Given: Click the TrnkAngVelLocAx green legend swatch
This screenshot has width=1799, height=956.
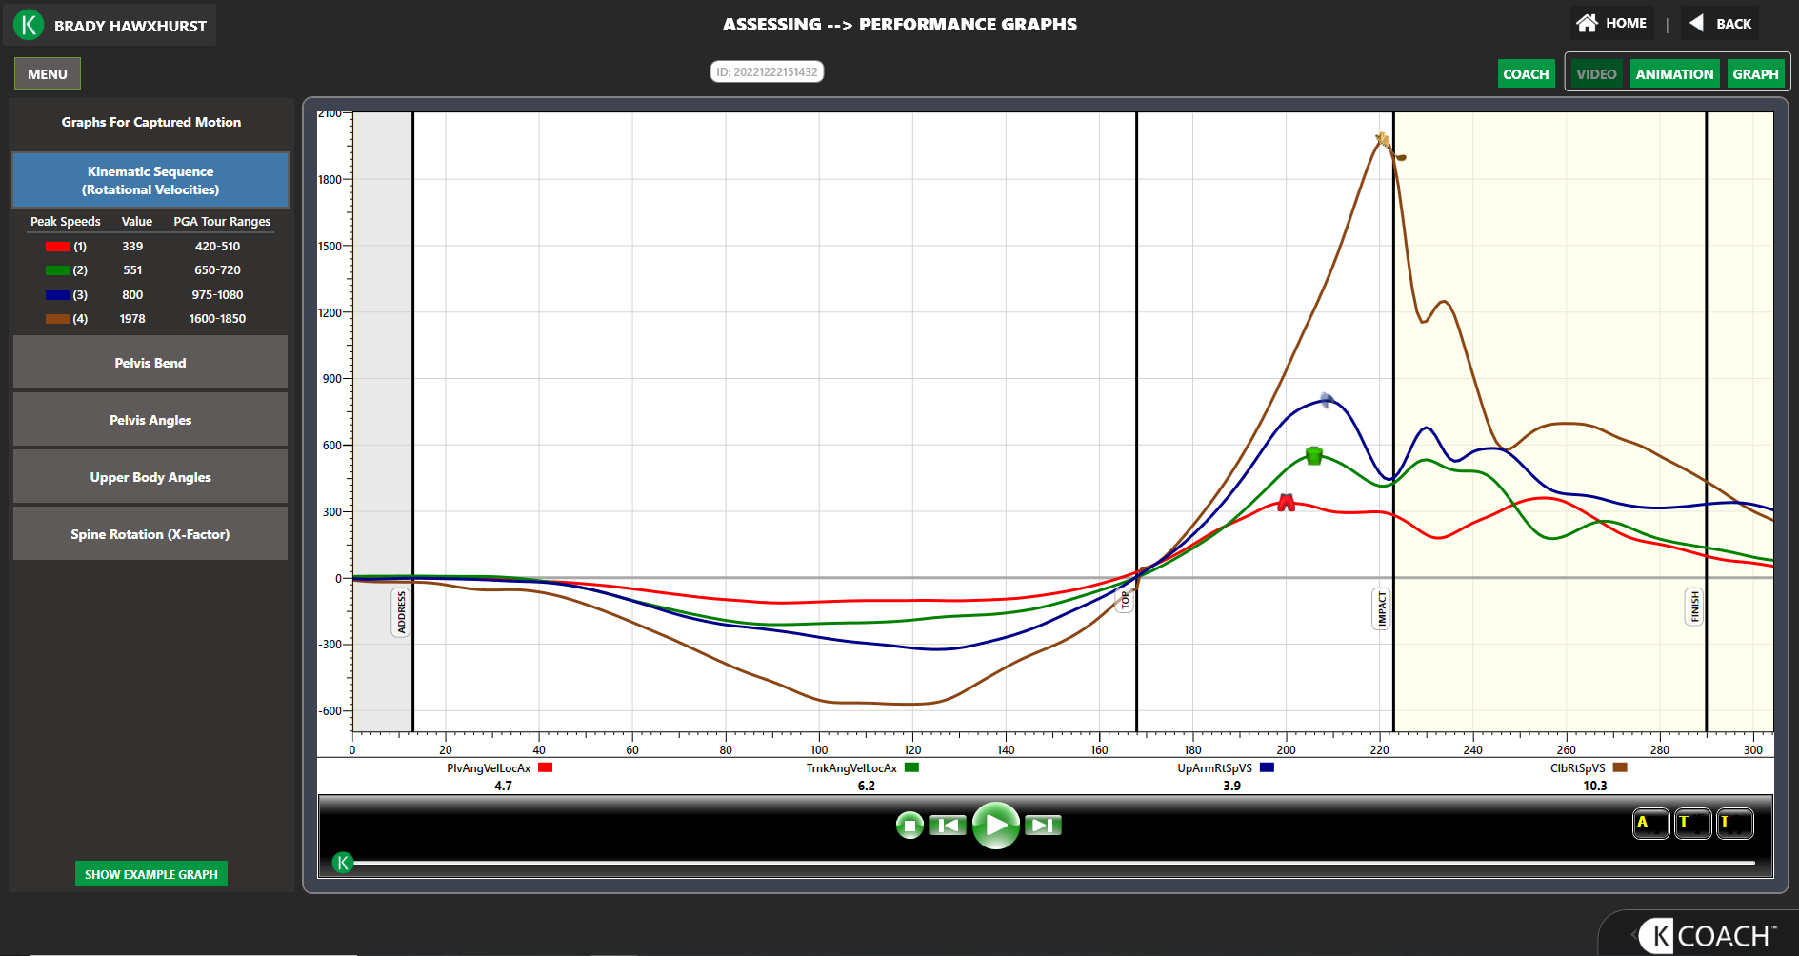Looking at the screenshot, I should [911, 767].
